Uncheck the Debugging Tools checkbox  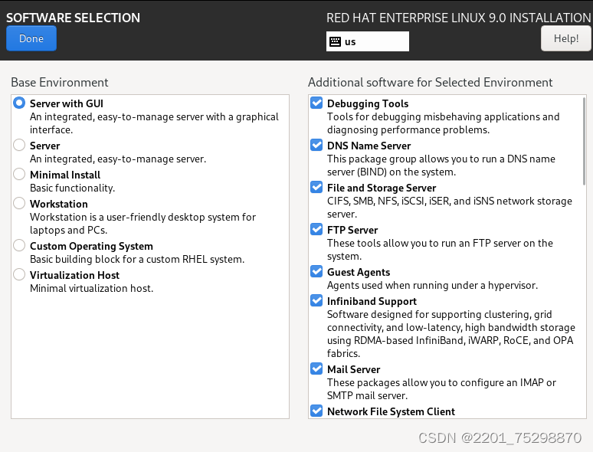click(316, 103)
